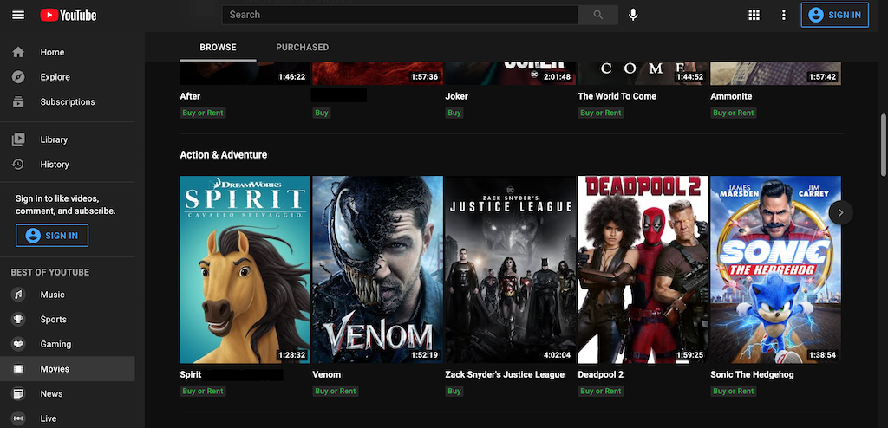
Task: Open Music in Best of YouTube
Action: [68, 295]
